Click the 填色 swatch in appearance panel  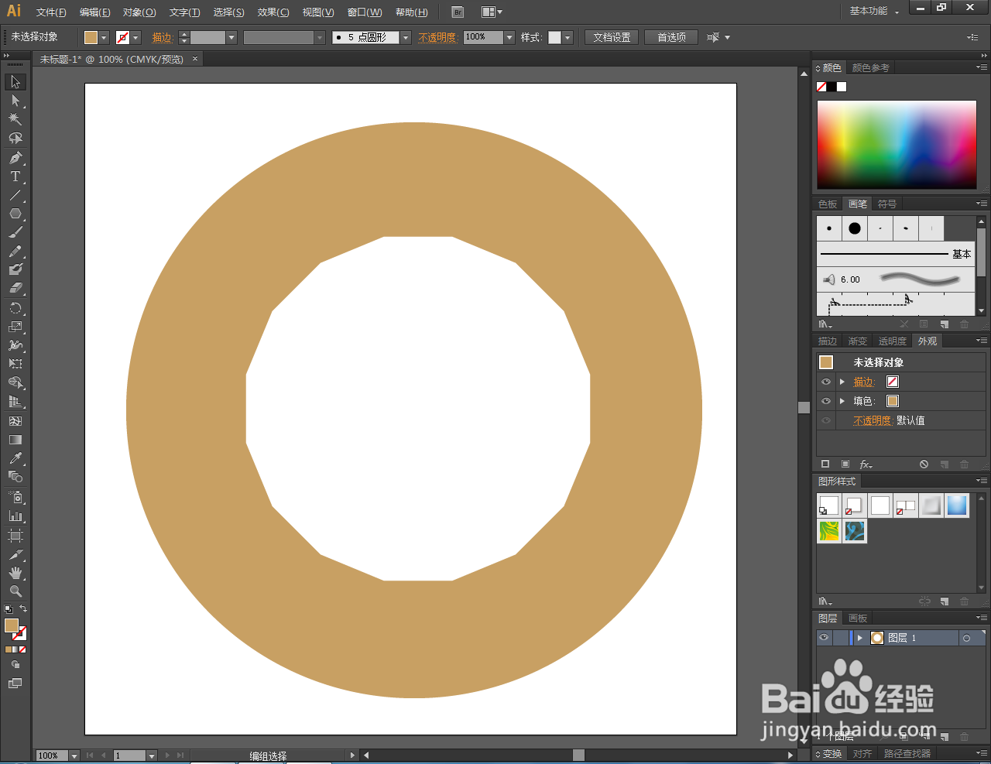pos(893,401)
